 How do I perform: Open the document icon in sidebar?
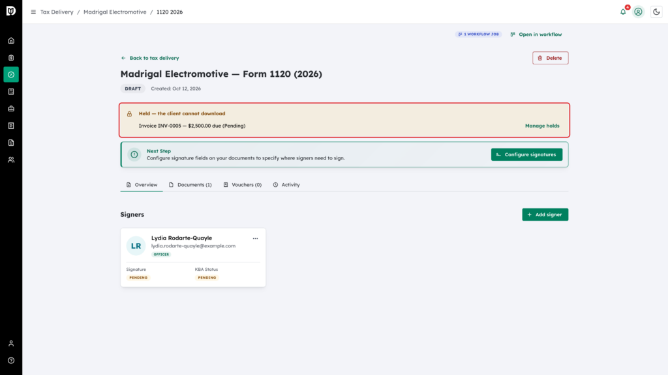(x=11, y=143)
